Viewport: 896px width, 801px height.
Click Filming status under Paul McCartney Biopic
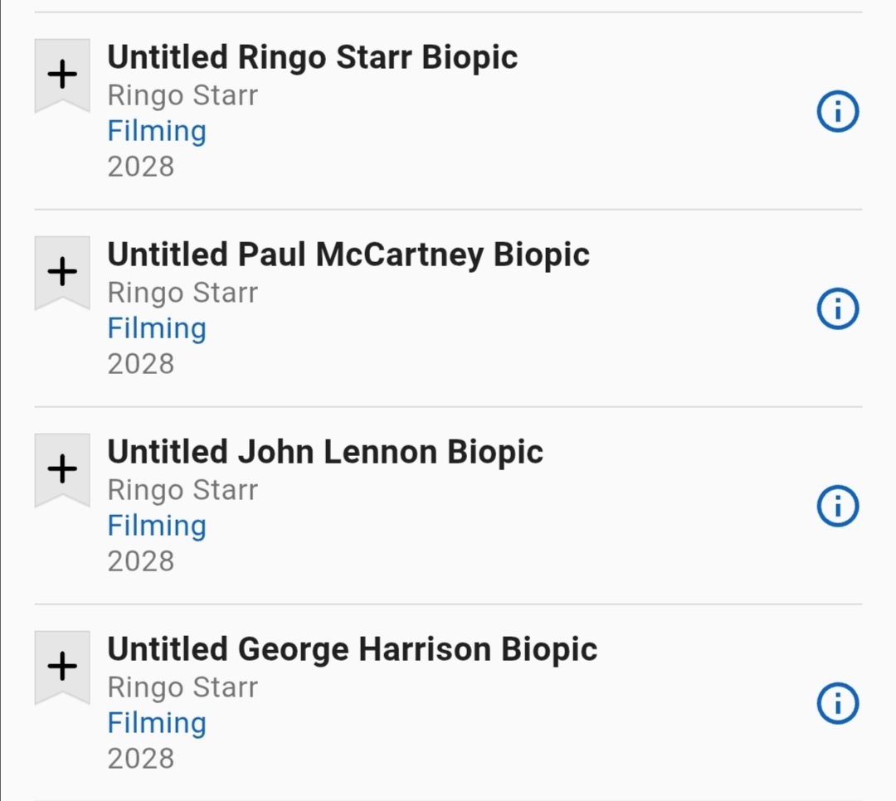157,328
